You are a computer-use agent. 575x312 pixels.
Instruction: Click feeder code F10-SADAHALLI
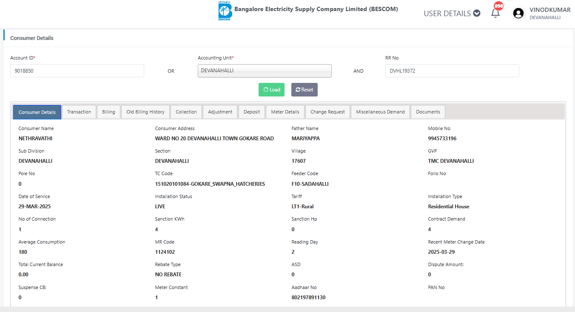(x=310, y=184)
